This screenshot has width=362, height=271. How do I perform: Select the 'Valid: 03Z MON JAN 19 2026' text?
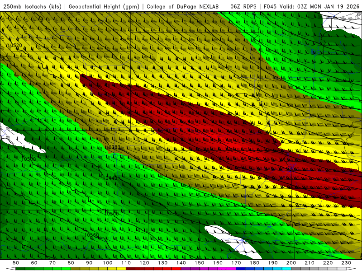point(319,6)
